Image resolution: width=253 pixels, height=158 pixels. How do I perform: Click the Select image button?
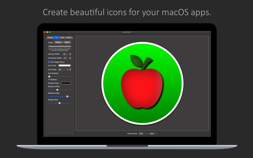(58, 42)
